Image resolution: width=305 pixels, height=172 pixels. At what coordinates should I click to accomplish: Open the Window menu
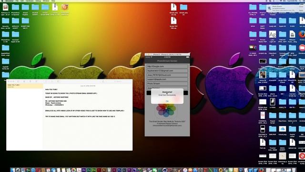[46, 1]
